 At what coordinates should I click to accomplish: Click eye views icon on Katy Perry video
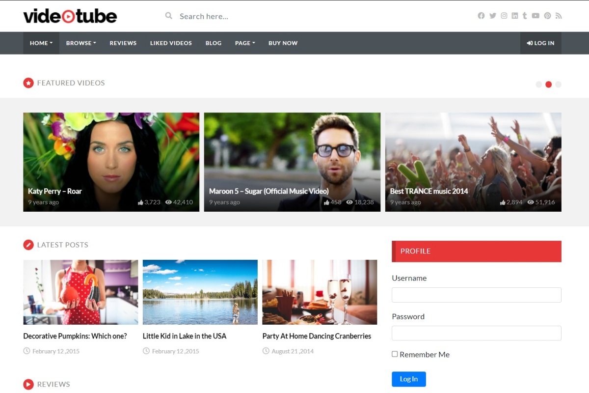168,202
